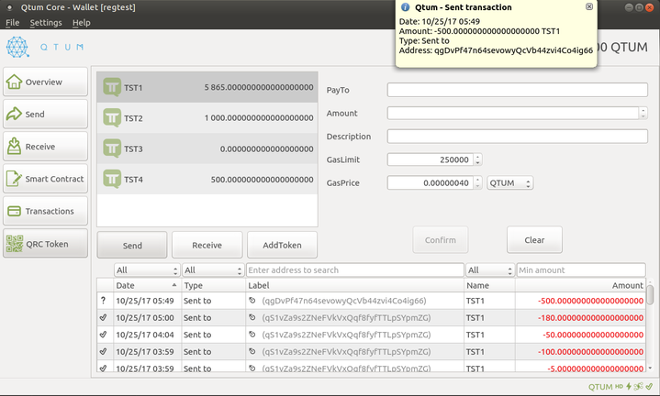The height and width of the screenshot is (396, 660).
Task: Sort transactions by Date column header
Action: [147, 285]
